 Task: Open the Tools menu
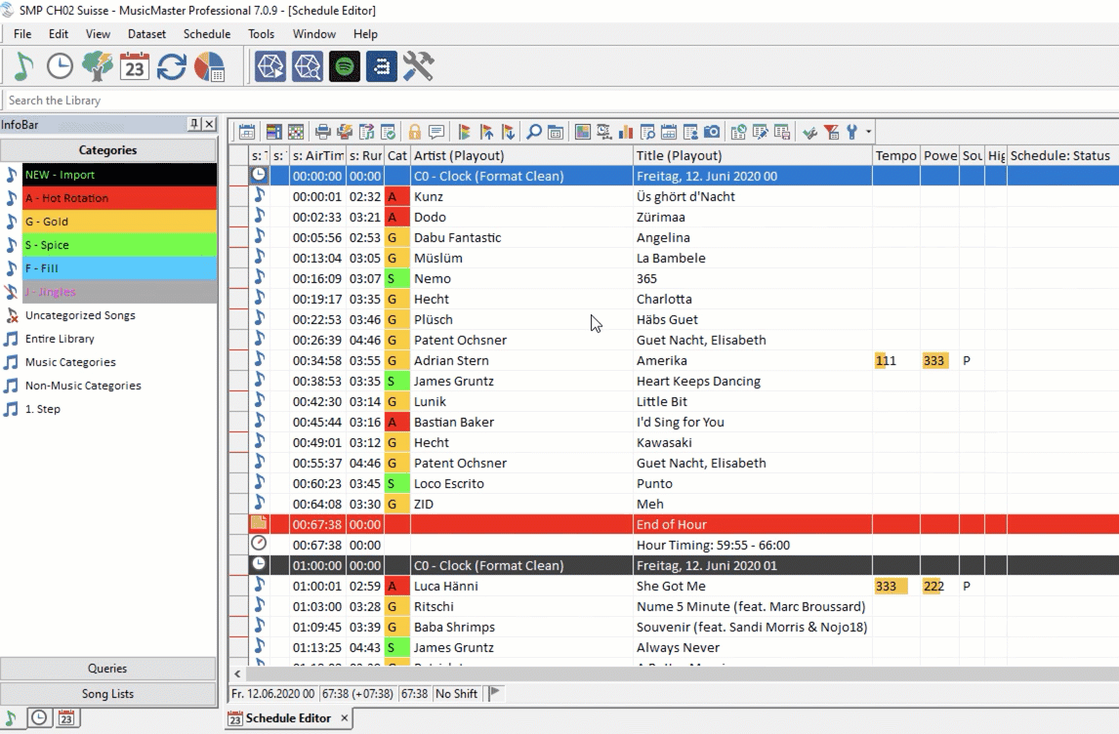(261, 33)
